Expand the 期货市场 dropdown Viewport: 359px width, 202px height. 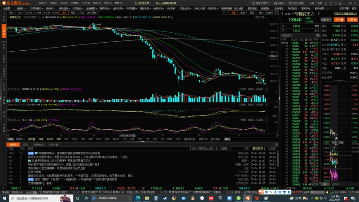point(105,9)
